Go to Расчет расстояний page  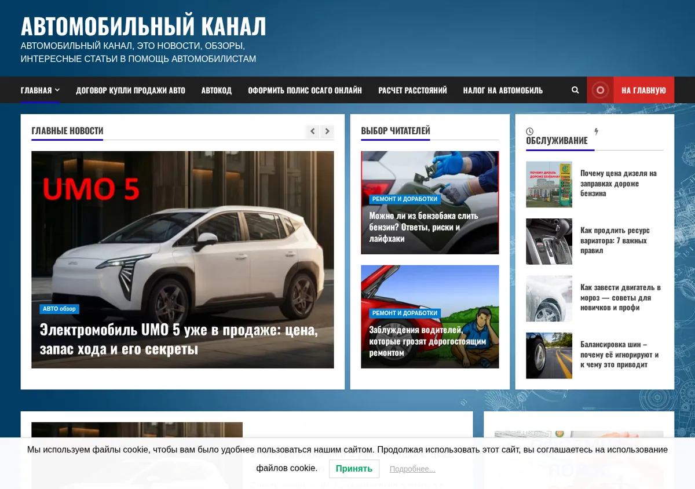[412, 90]
